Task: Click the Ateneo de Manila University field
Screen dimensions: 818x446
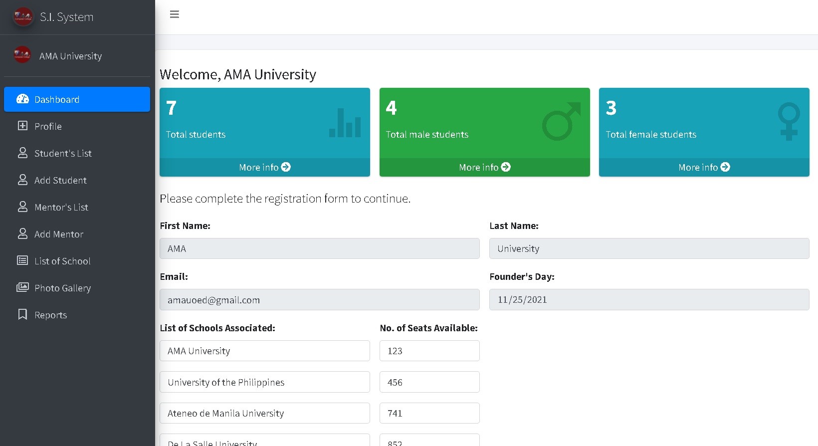Action: tap(264, 413)
